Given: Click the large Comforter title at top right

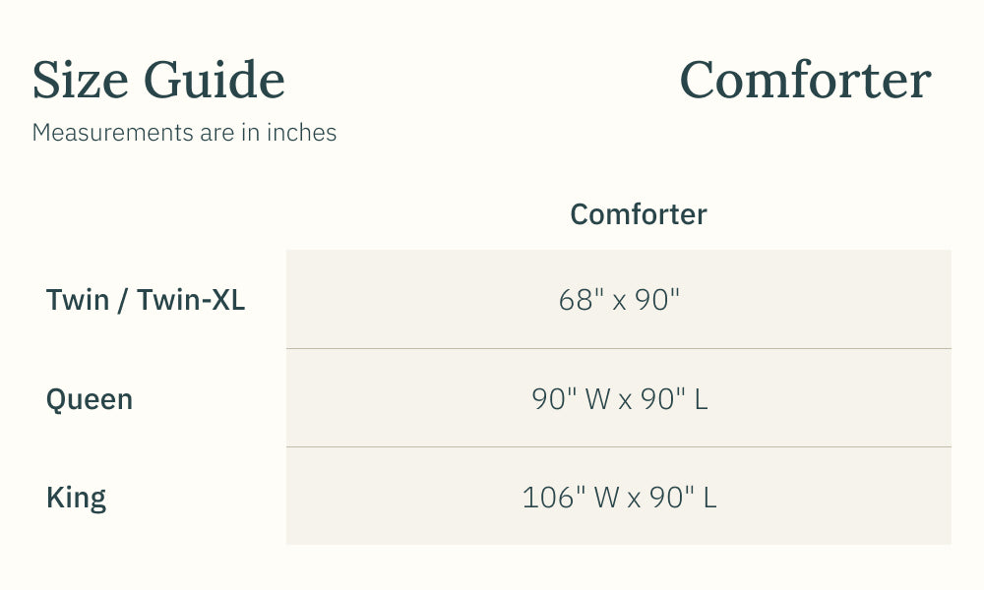Looking at the screenshot, I should coord(805,81).
